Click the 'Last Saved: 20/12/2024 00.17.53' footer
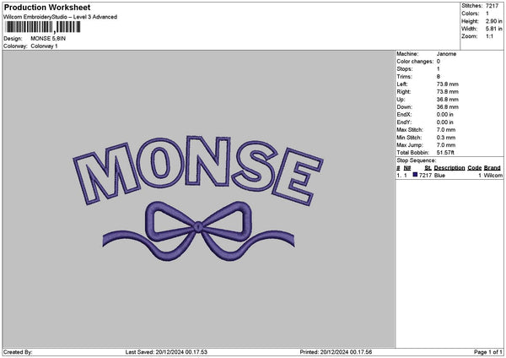 tap(166, 352)
